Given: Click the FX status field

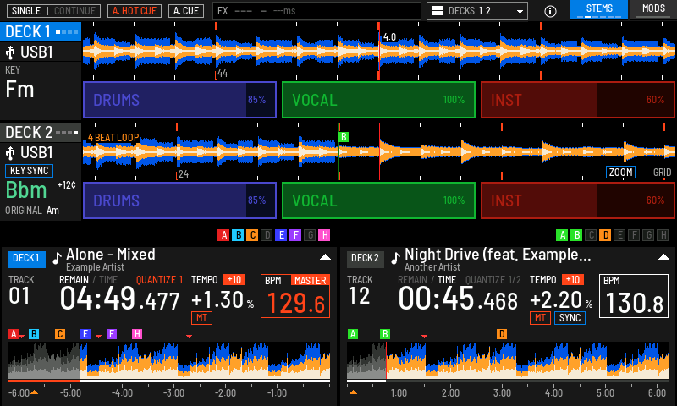Looking at the screenshot, I should tap(316, 11).
